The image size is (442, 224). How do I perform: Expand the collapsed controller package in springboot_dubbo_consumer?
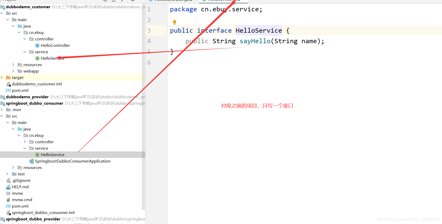tap(25, 142)
